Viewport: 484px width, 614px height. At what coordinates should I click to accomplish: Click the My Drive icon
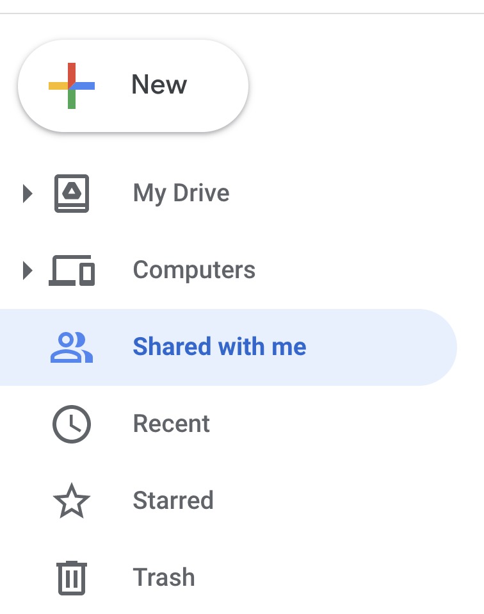click(x=72, y=193)
